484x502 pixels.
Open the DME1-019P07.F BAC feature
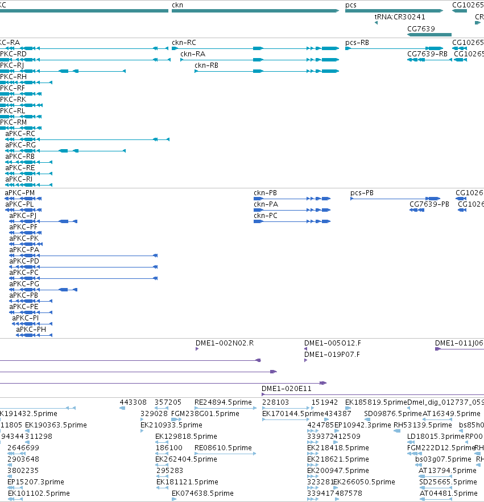pos(306,360)
